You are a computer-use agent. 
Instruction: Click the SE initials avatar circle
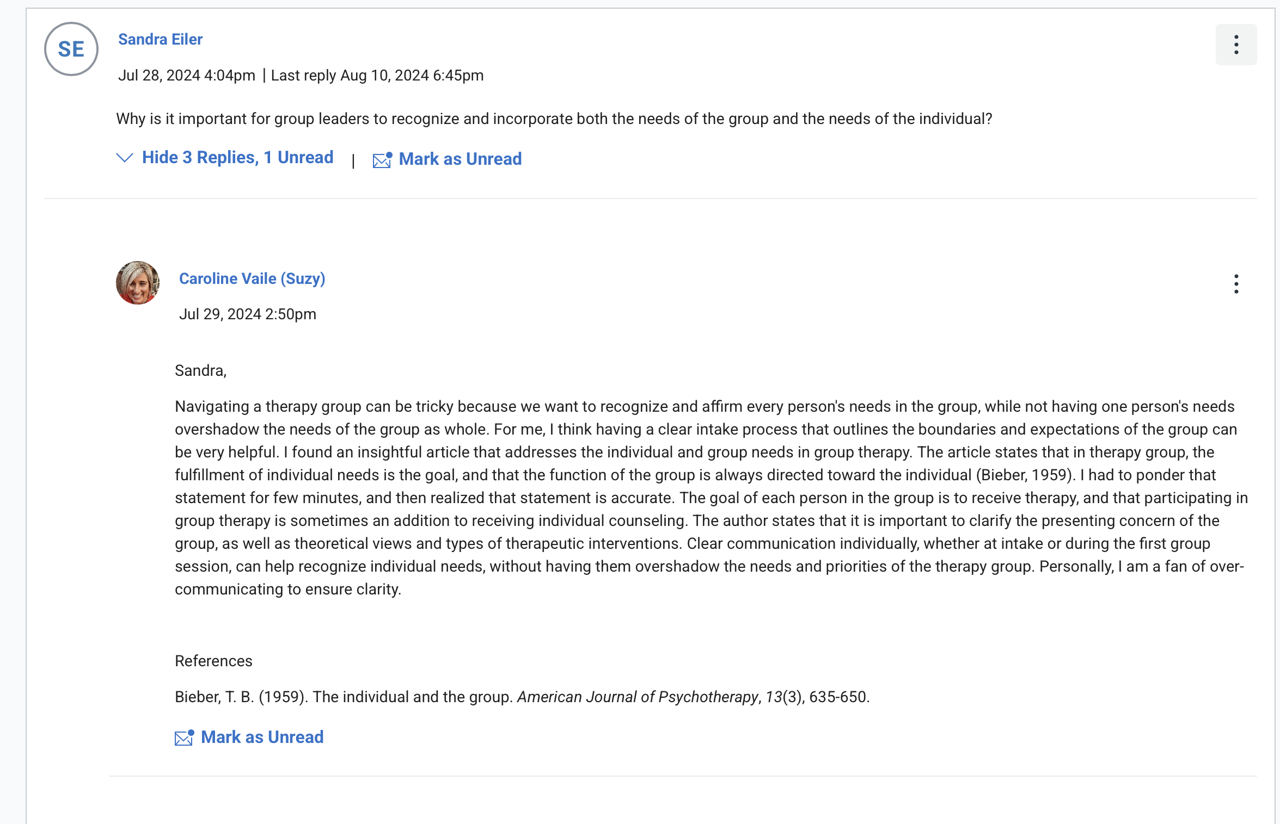tap(71, 49)
